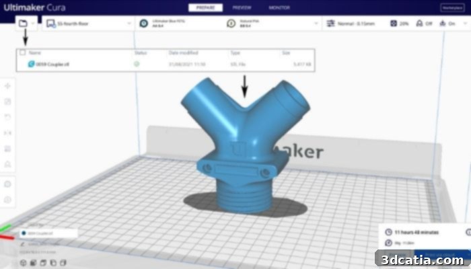Open the file folder icon in toolbar
471x269 pixels.
23,23
